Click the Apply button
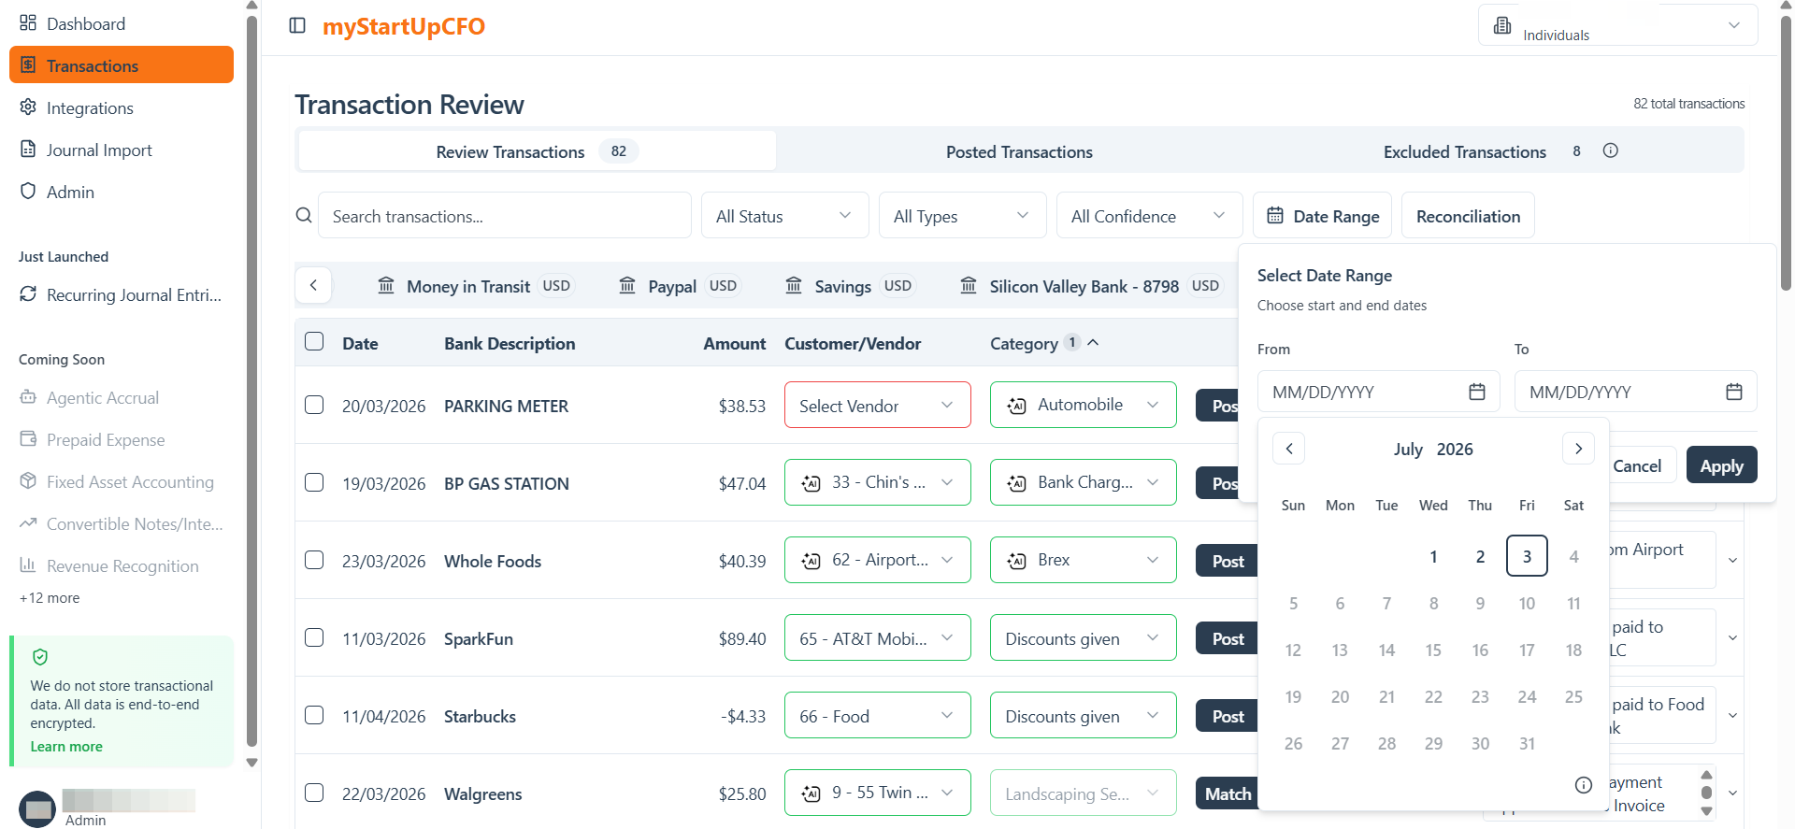 coord(1721,465)
